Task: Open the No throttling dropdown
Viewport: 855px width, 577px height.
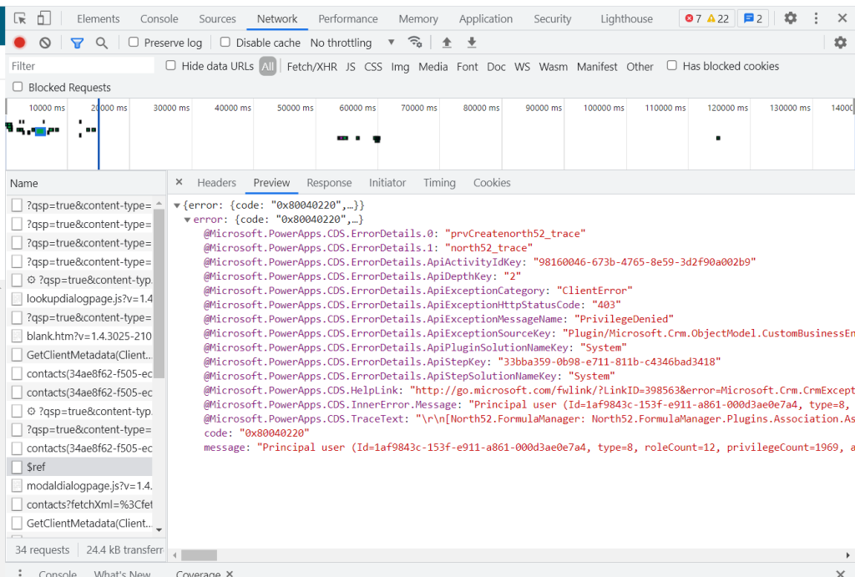Action: coord(352,43)
